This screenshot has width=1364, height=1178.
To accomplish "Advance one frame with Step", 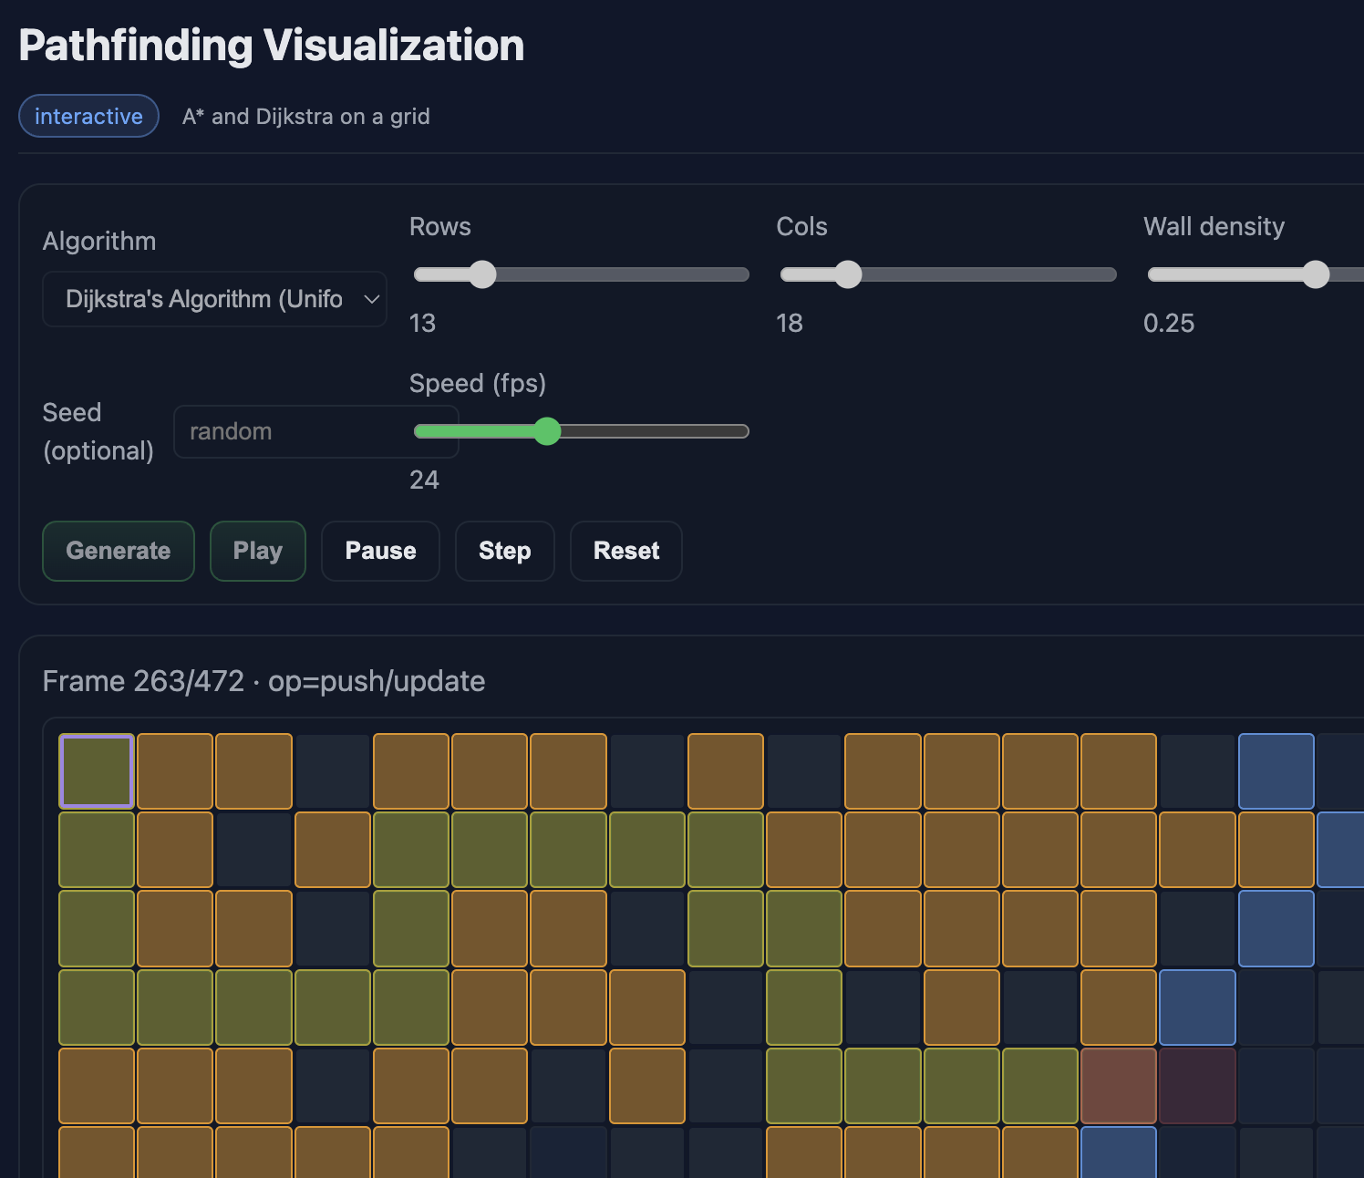I will click(x=504, y=551).
